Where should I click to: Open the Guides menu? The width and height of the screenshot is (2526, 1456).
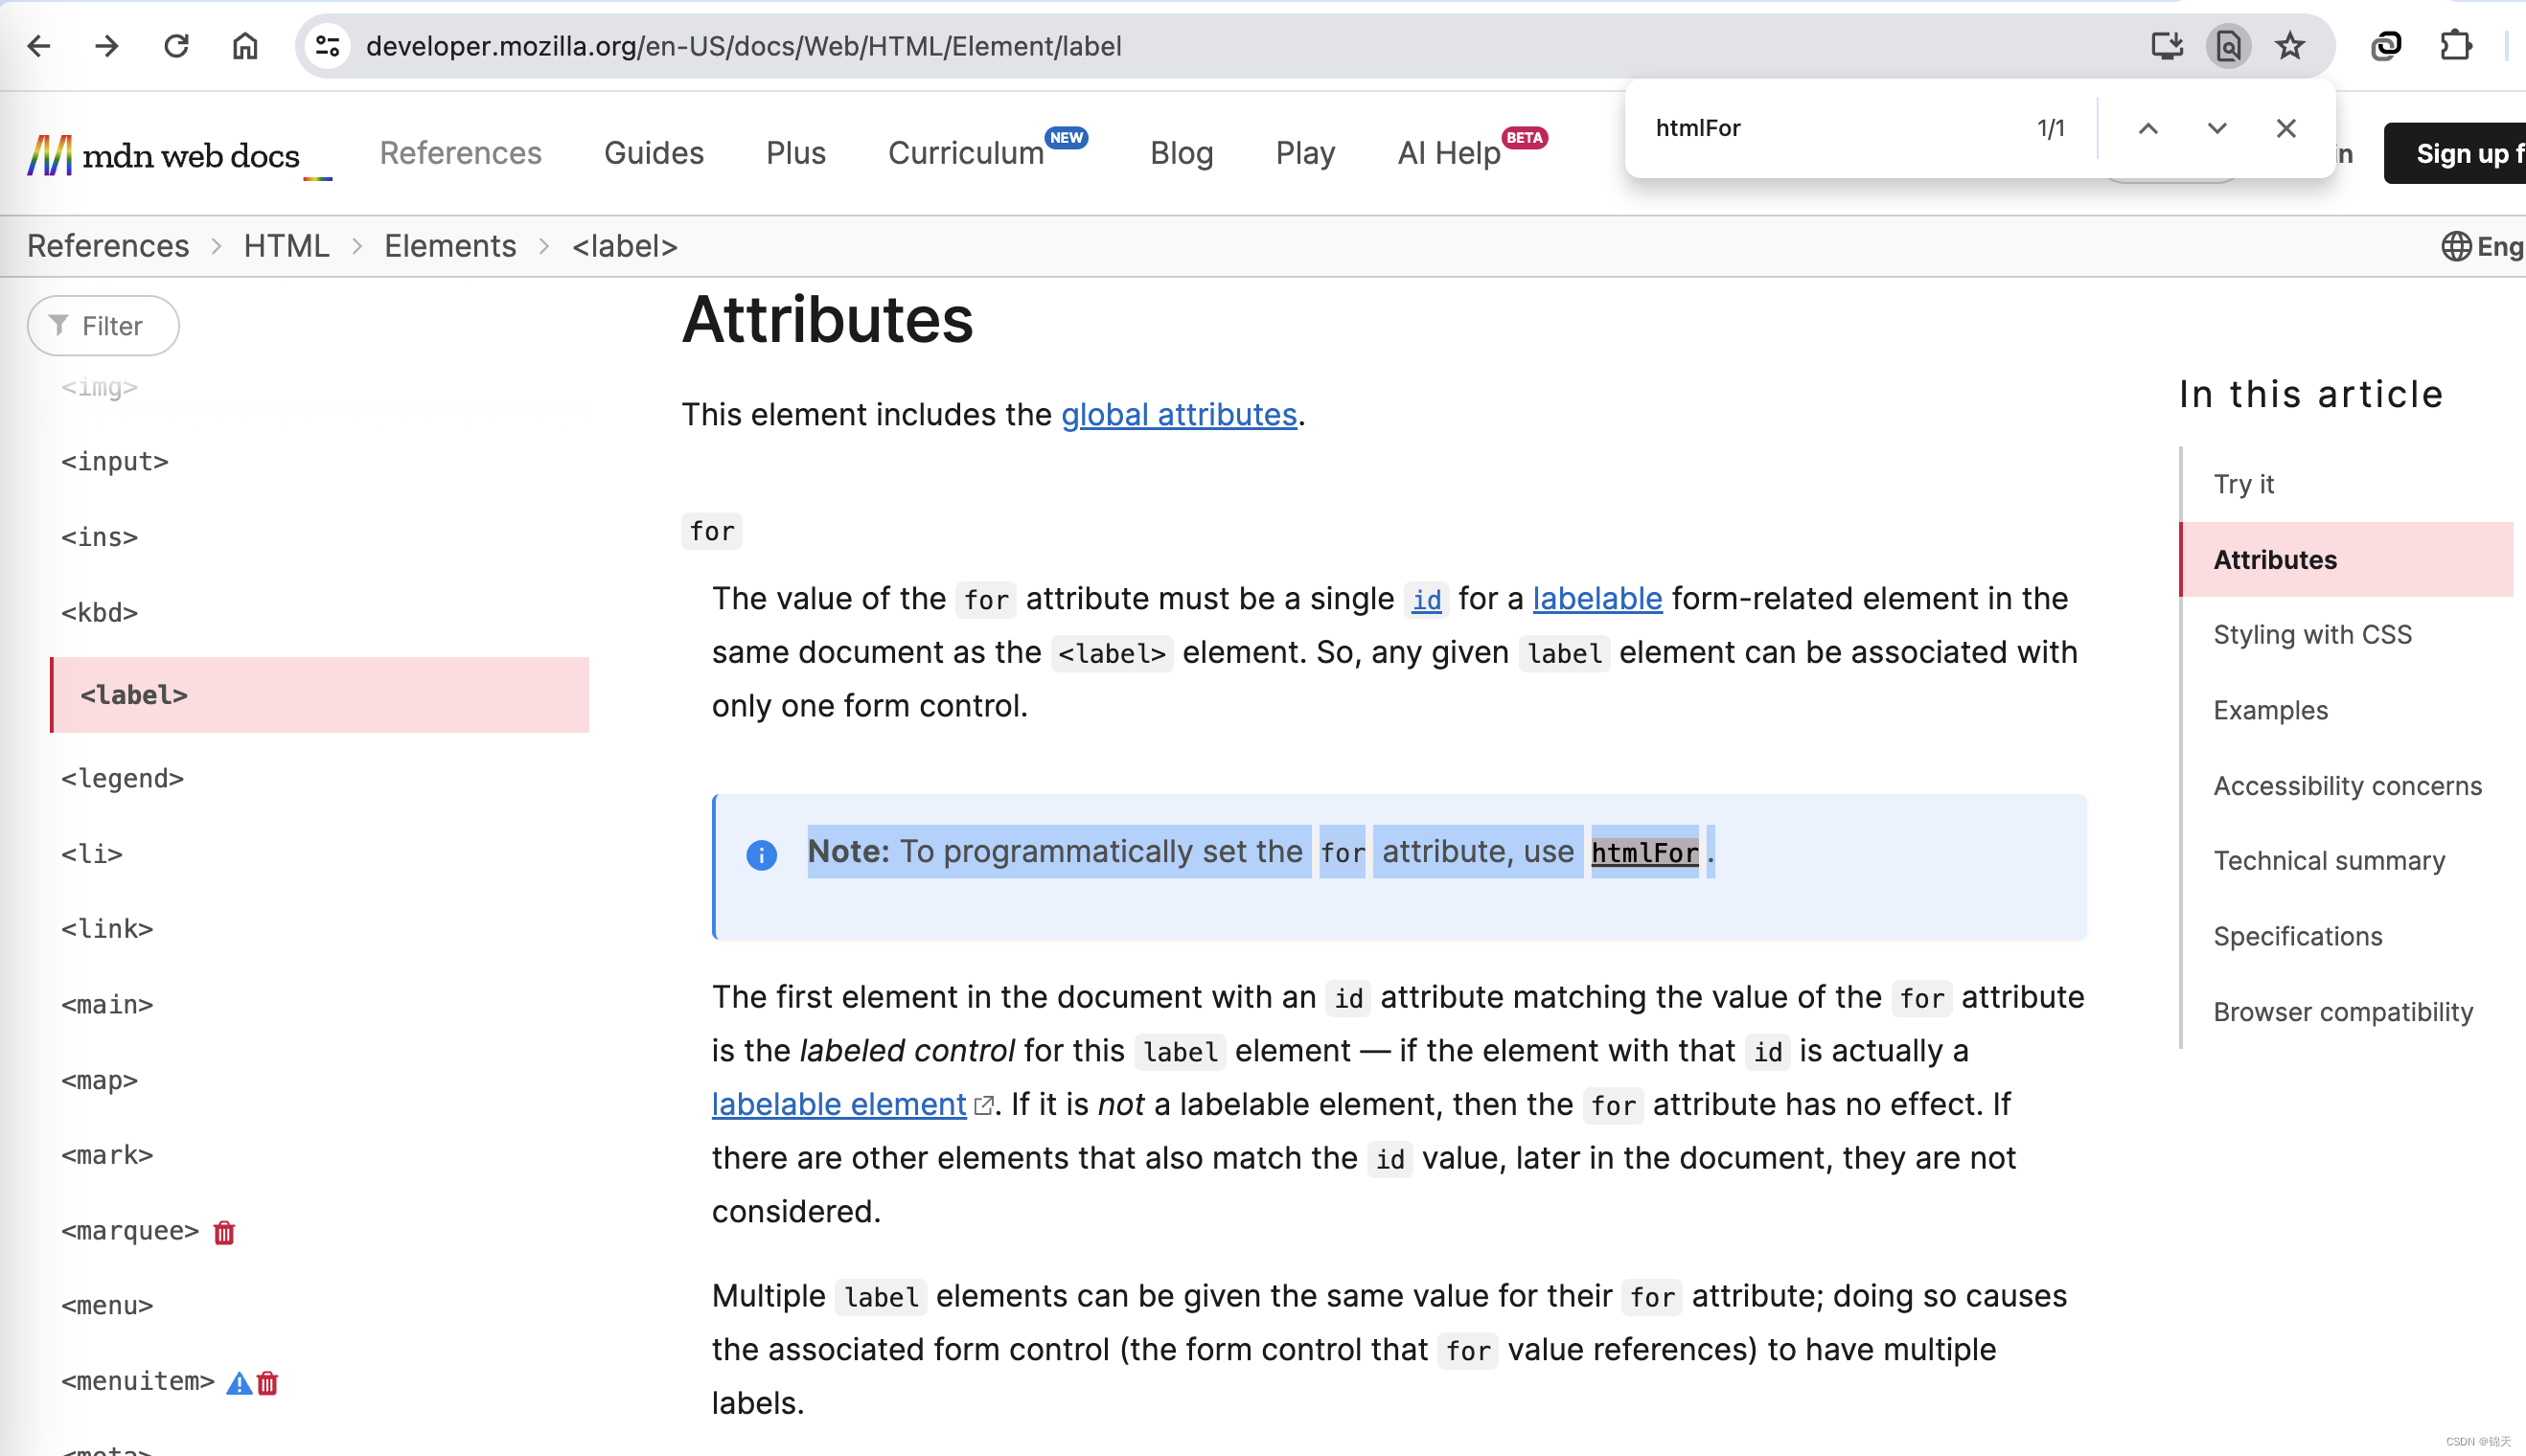tap(654, 153)
